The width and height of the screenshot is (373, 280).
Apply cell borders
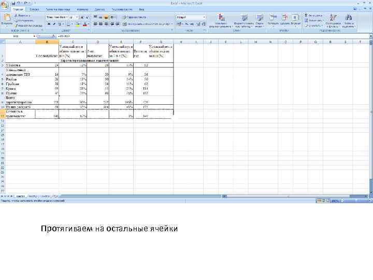(68, 24)
